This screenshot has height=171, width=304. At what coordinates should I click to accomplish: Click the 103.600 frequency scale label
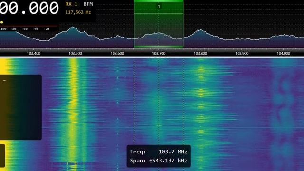(117, 54)
